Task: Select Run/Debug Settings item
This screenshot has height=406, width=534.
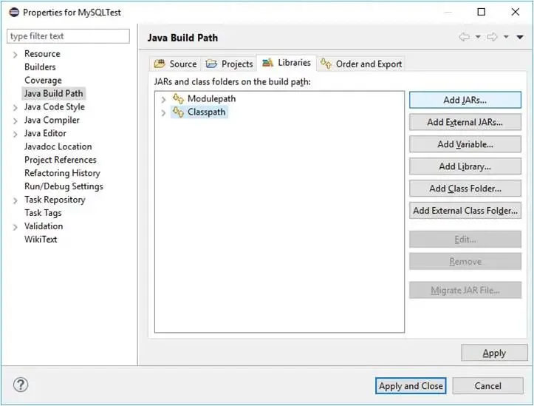Action: pos(64,186)
